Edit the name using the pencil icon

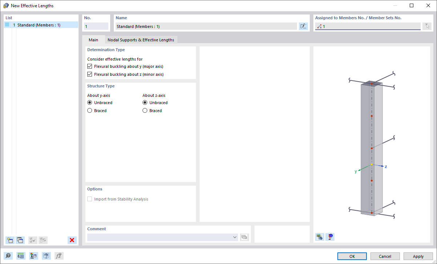303,26
